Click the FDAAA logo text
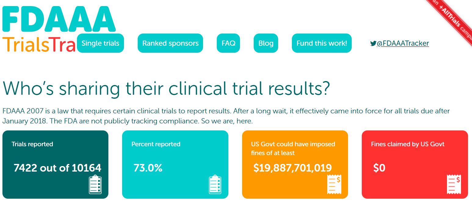Screen dimensions: 472x206 (x=59, y=18)
